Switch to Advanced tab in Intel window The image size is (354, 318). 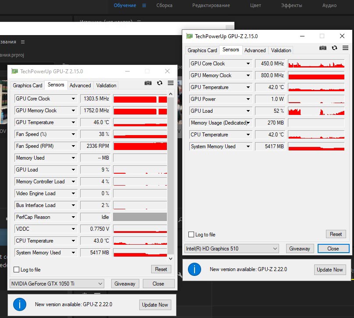(255, 50)
